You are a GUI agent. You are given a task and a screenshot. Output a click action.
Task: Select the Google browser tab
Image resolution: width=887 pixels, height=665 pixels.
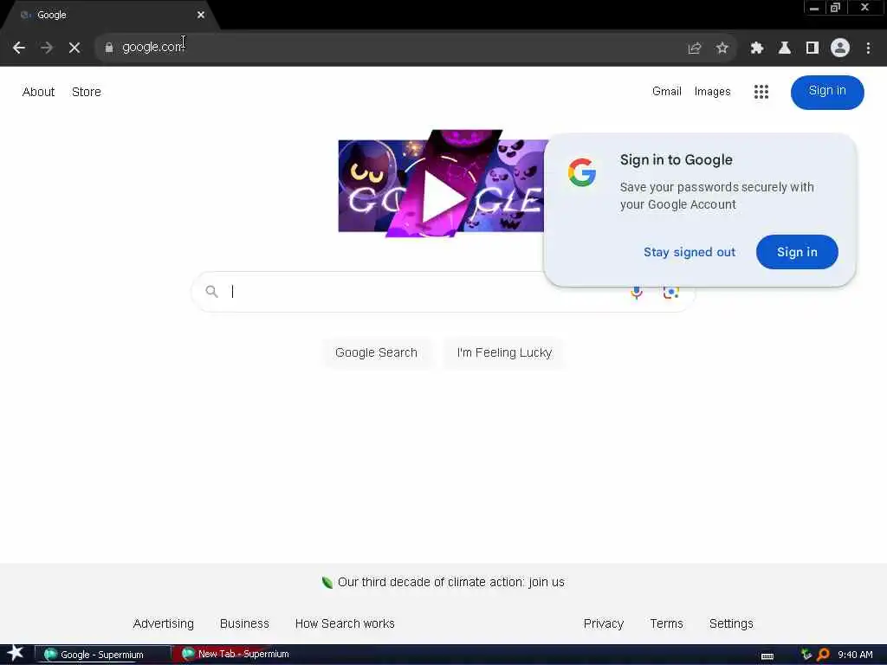tap(110, 15)
